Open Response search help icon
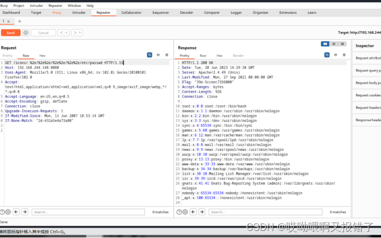Viewport: 381px width, 238px height. 179,212
